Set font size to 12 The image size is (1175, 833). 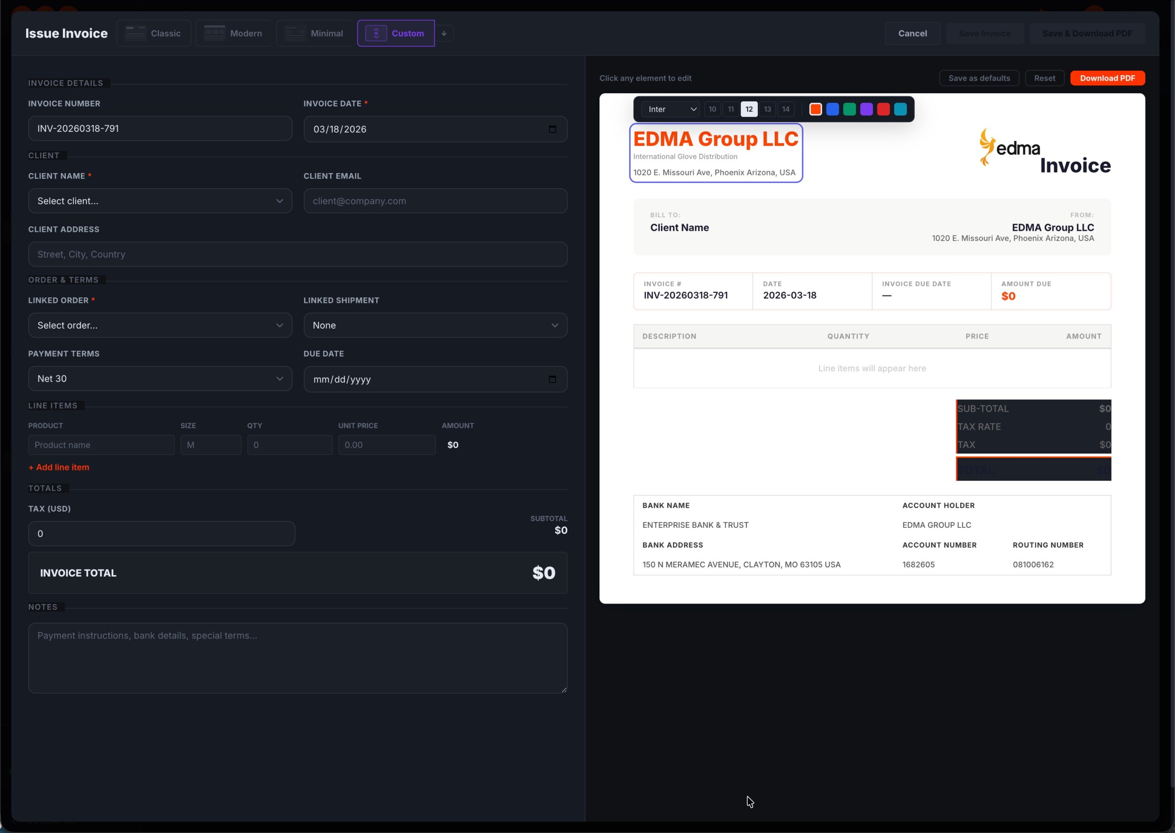(750, 109)
